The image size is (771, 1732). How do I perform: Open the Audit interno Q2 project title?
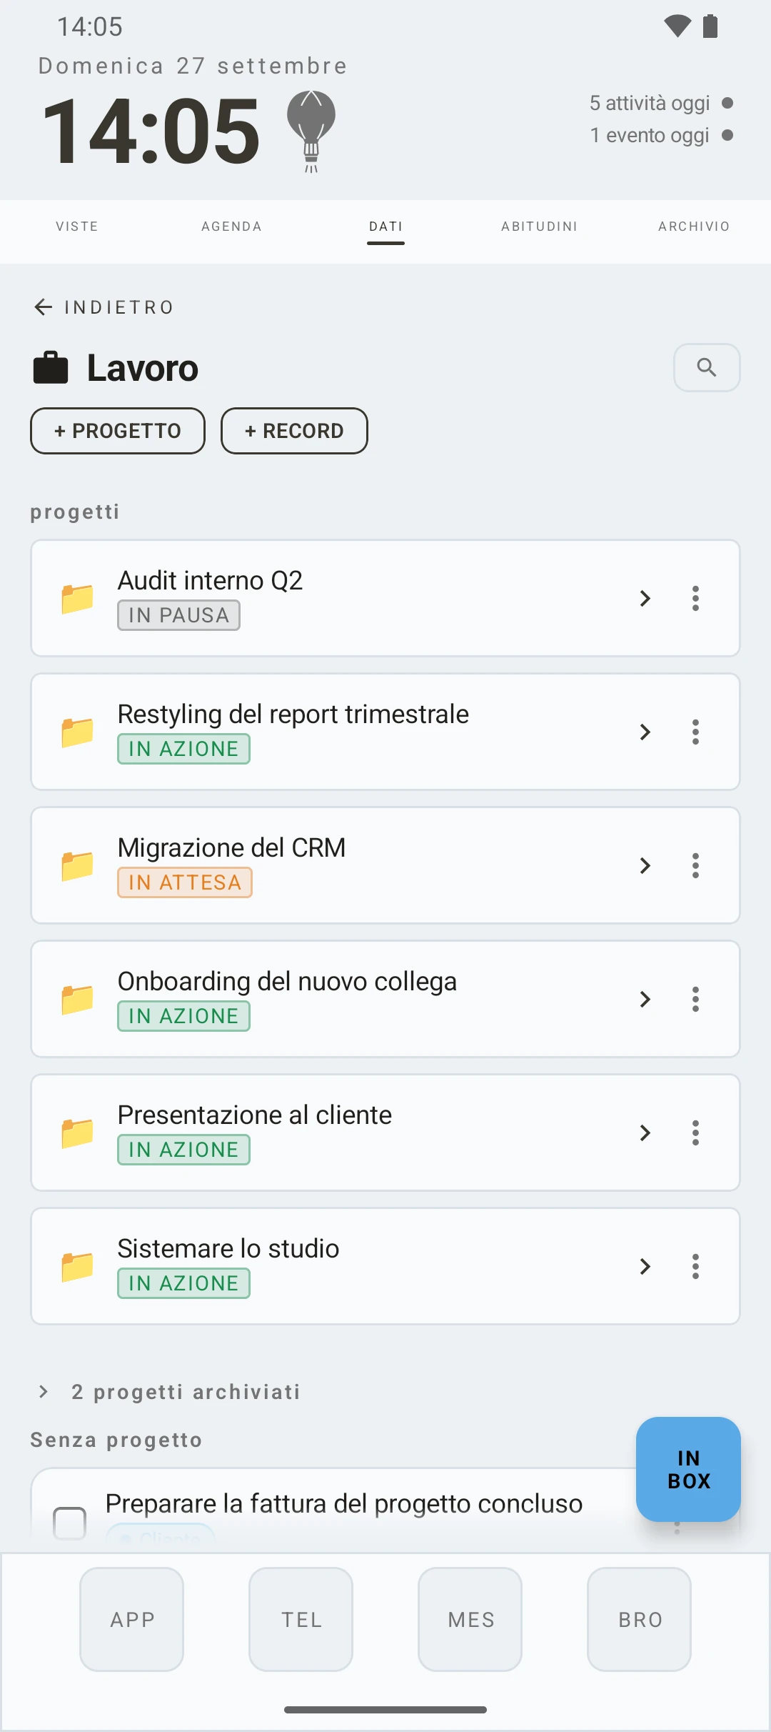coord(210,580)
